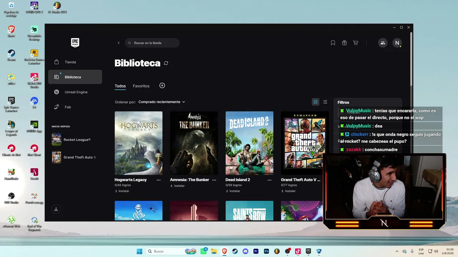Open Fab in the sidebar
Image resolution: width=458 pixels, height=257 pixels.
coord(75,107)
